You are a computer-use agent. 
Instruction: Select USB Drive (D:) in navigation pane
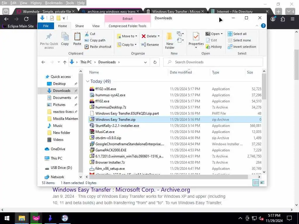(61, 168)
